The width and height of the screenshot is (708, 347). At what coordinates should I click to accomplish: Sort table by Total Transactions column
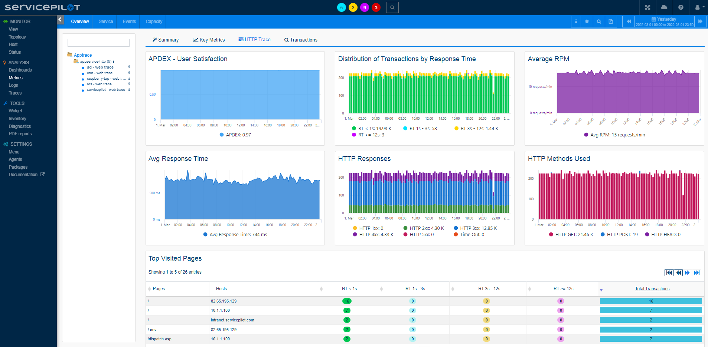click(x=652, y=289)
